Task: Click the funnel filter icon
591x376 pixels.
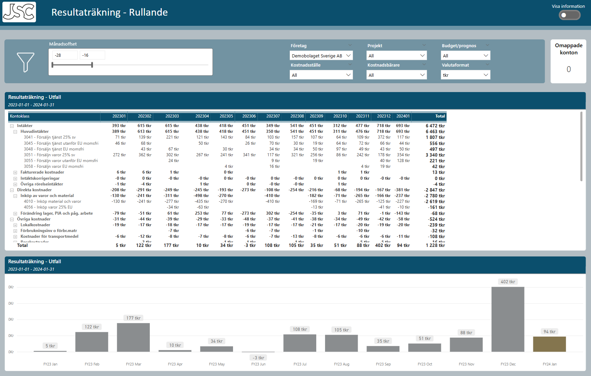Action: pos(26,62)
